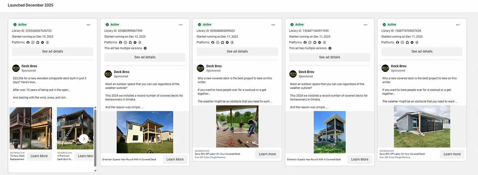This screenshot has width=478, height=175.
Task: Click See ad details on ad ID 1588774709057639
Action: tap(422, 51)
